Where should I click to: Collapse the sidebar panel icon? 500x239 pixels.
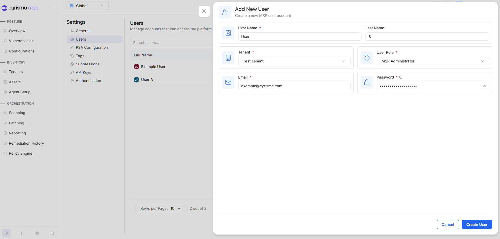(53, 8)
